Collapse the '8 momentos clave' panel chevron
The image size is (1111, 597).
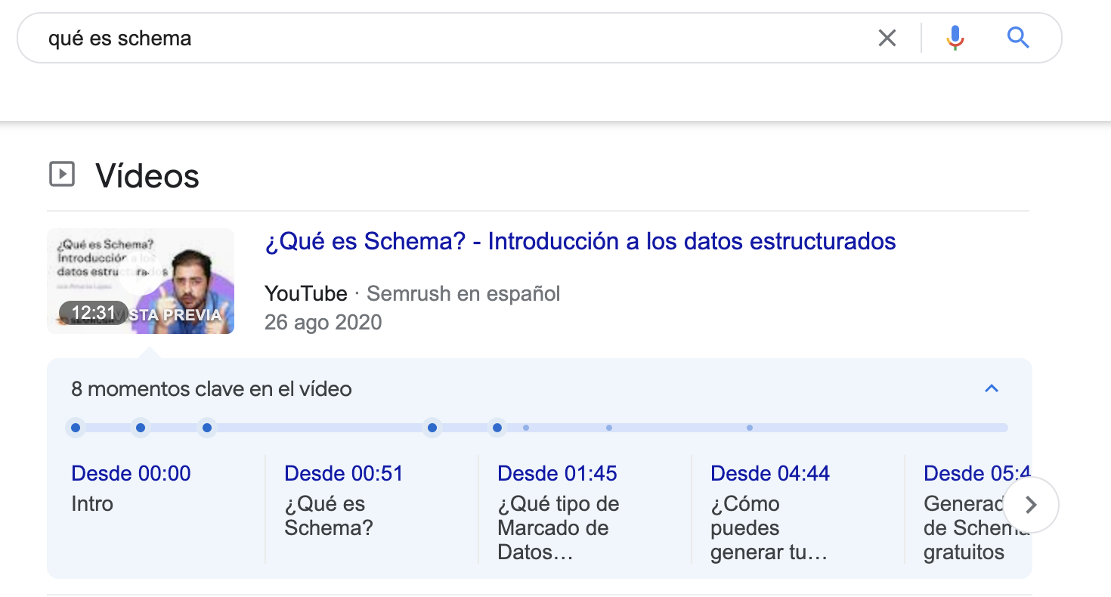pyautogui.click(x=992, y=388)
